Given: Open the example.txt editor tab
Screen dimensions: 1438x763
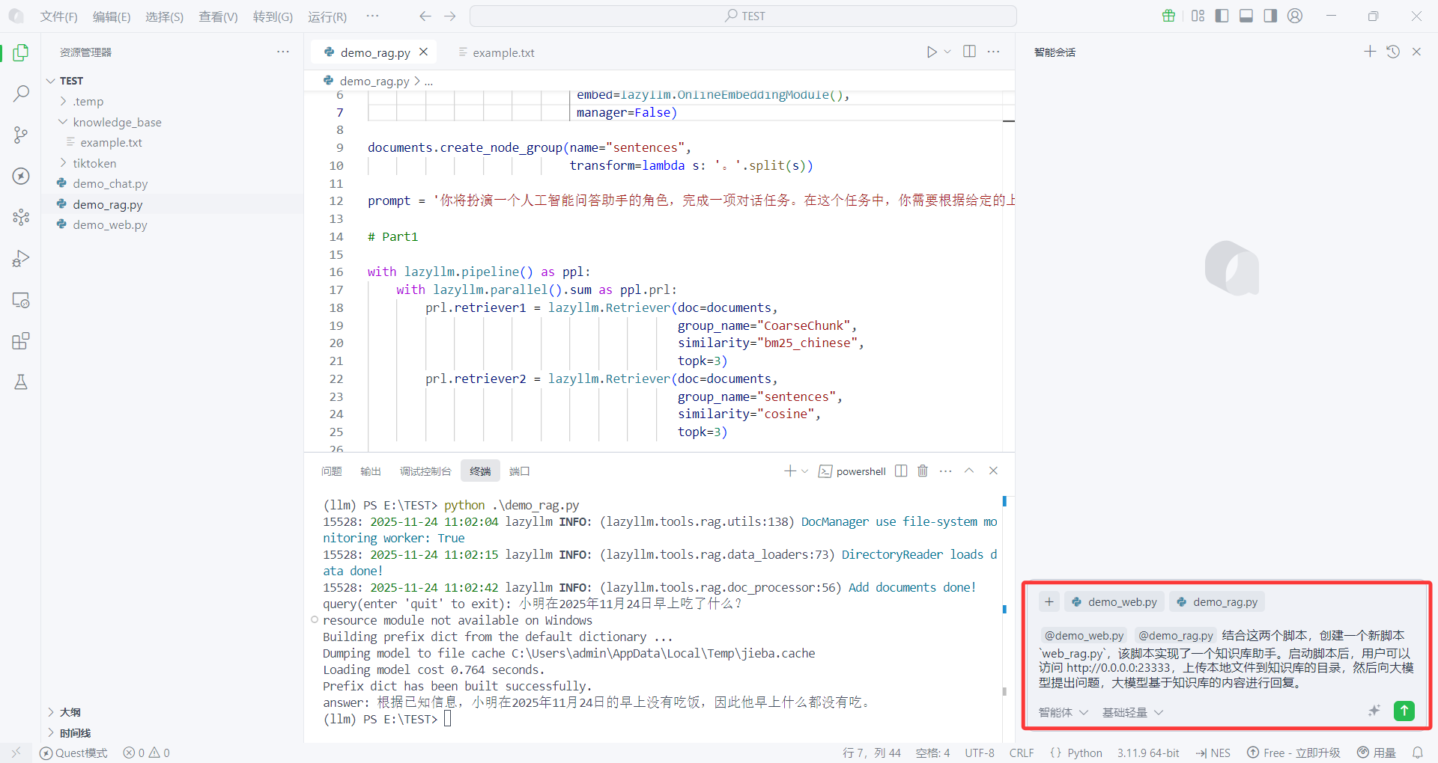Looking at the screenshot, I should coord(497,52).
